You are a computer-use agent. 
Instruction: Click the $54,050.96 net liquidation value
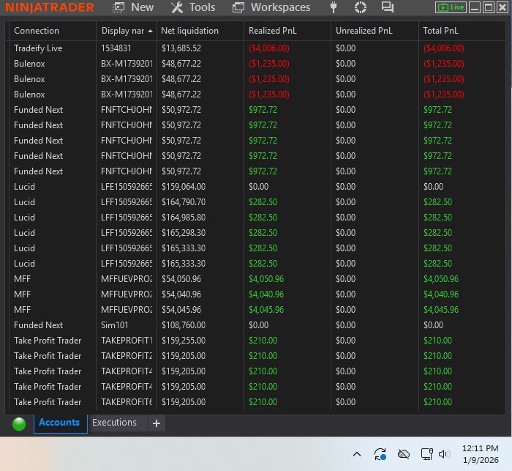tap(181, 279)
